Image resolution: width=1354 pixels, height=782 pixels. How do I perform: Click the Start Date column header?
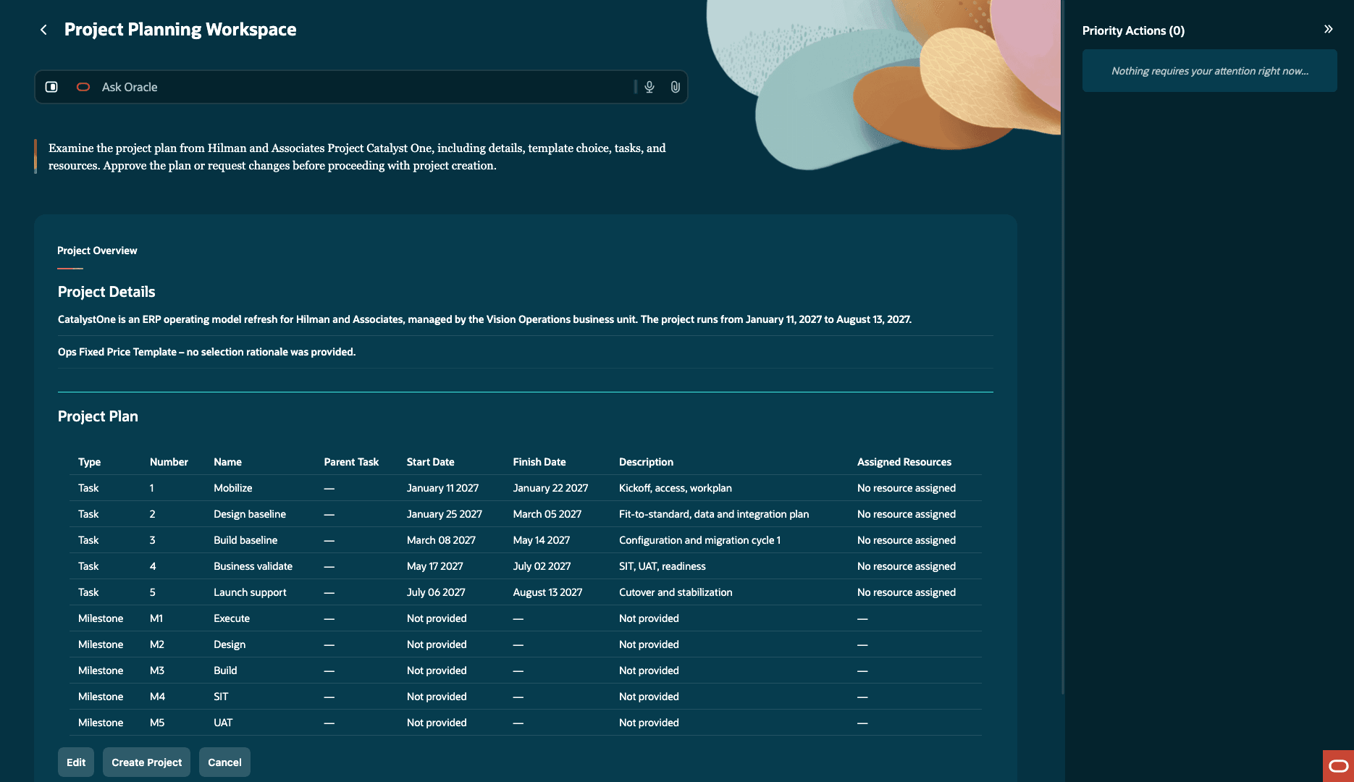click(430, 462)
